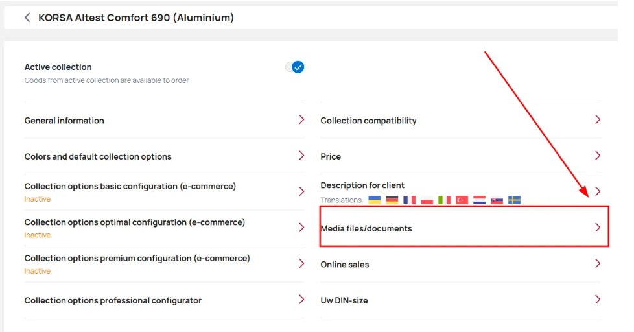Select the Ukrainian flag translation icon
The image size is (634, 332).
click(x=375, y=200)
